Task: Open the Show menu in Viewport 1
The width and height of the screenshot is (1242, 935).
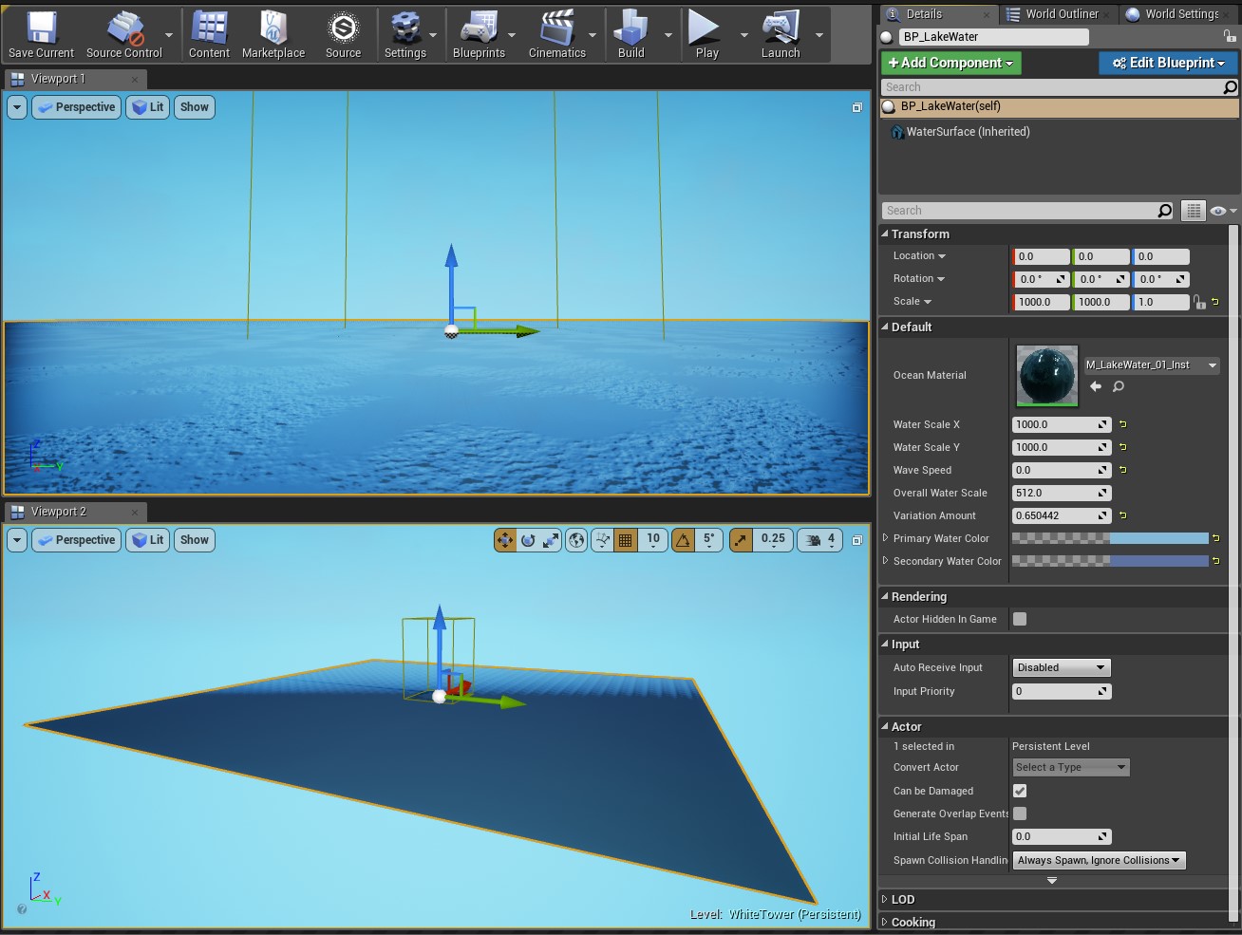Action: 195,107
